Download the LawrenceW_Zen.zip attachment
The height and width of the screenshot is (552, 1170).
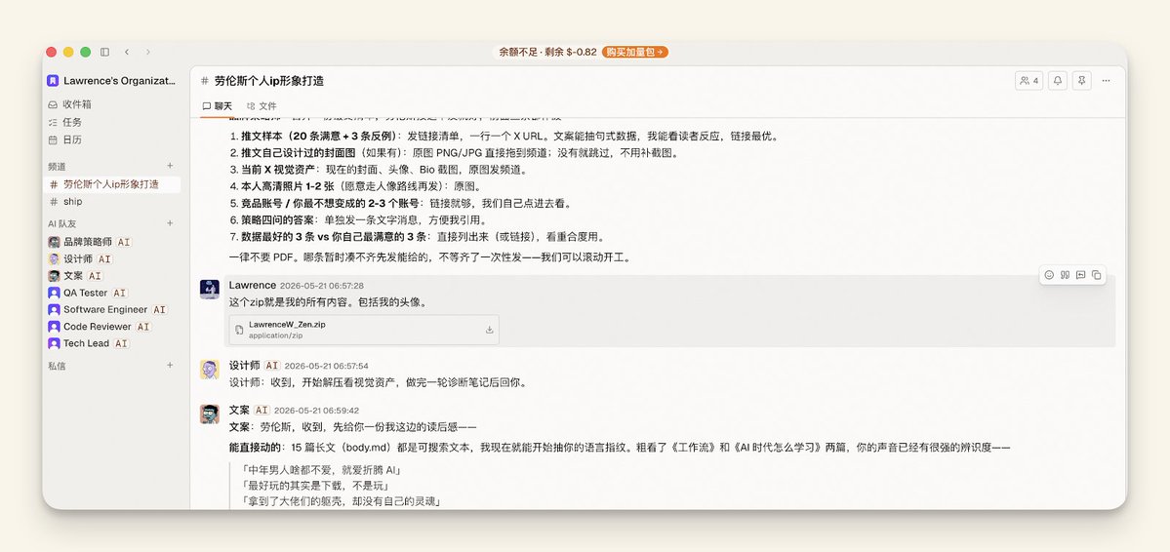pyautogui.click(x=490, y=330)
